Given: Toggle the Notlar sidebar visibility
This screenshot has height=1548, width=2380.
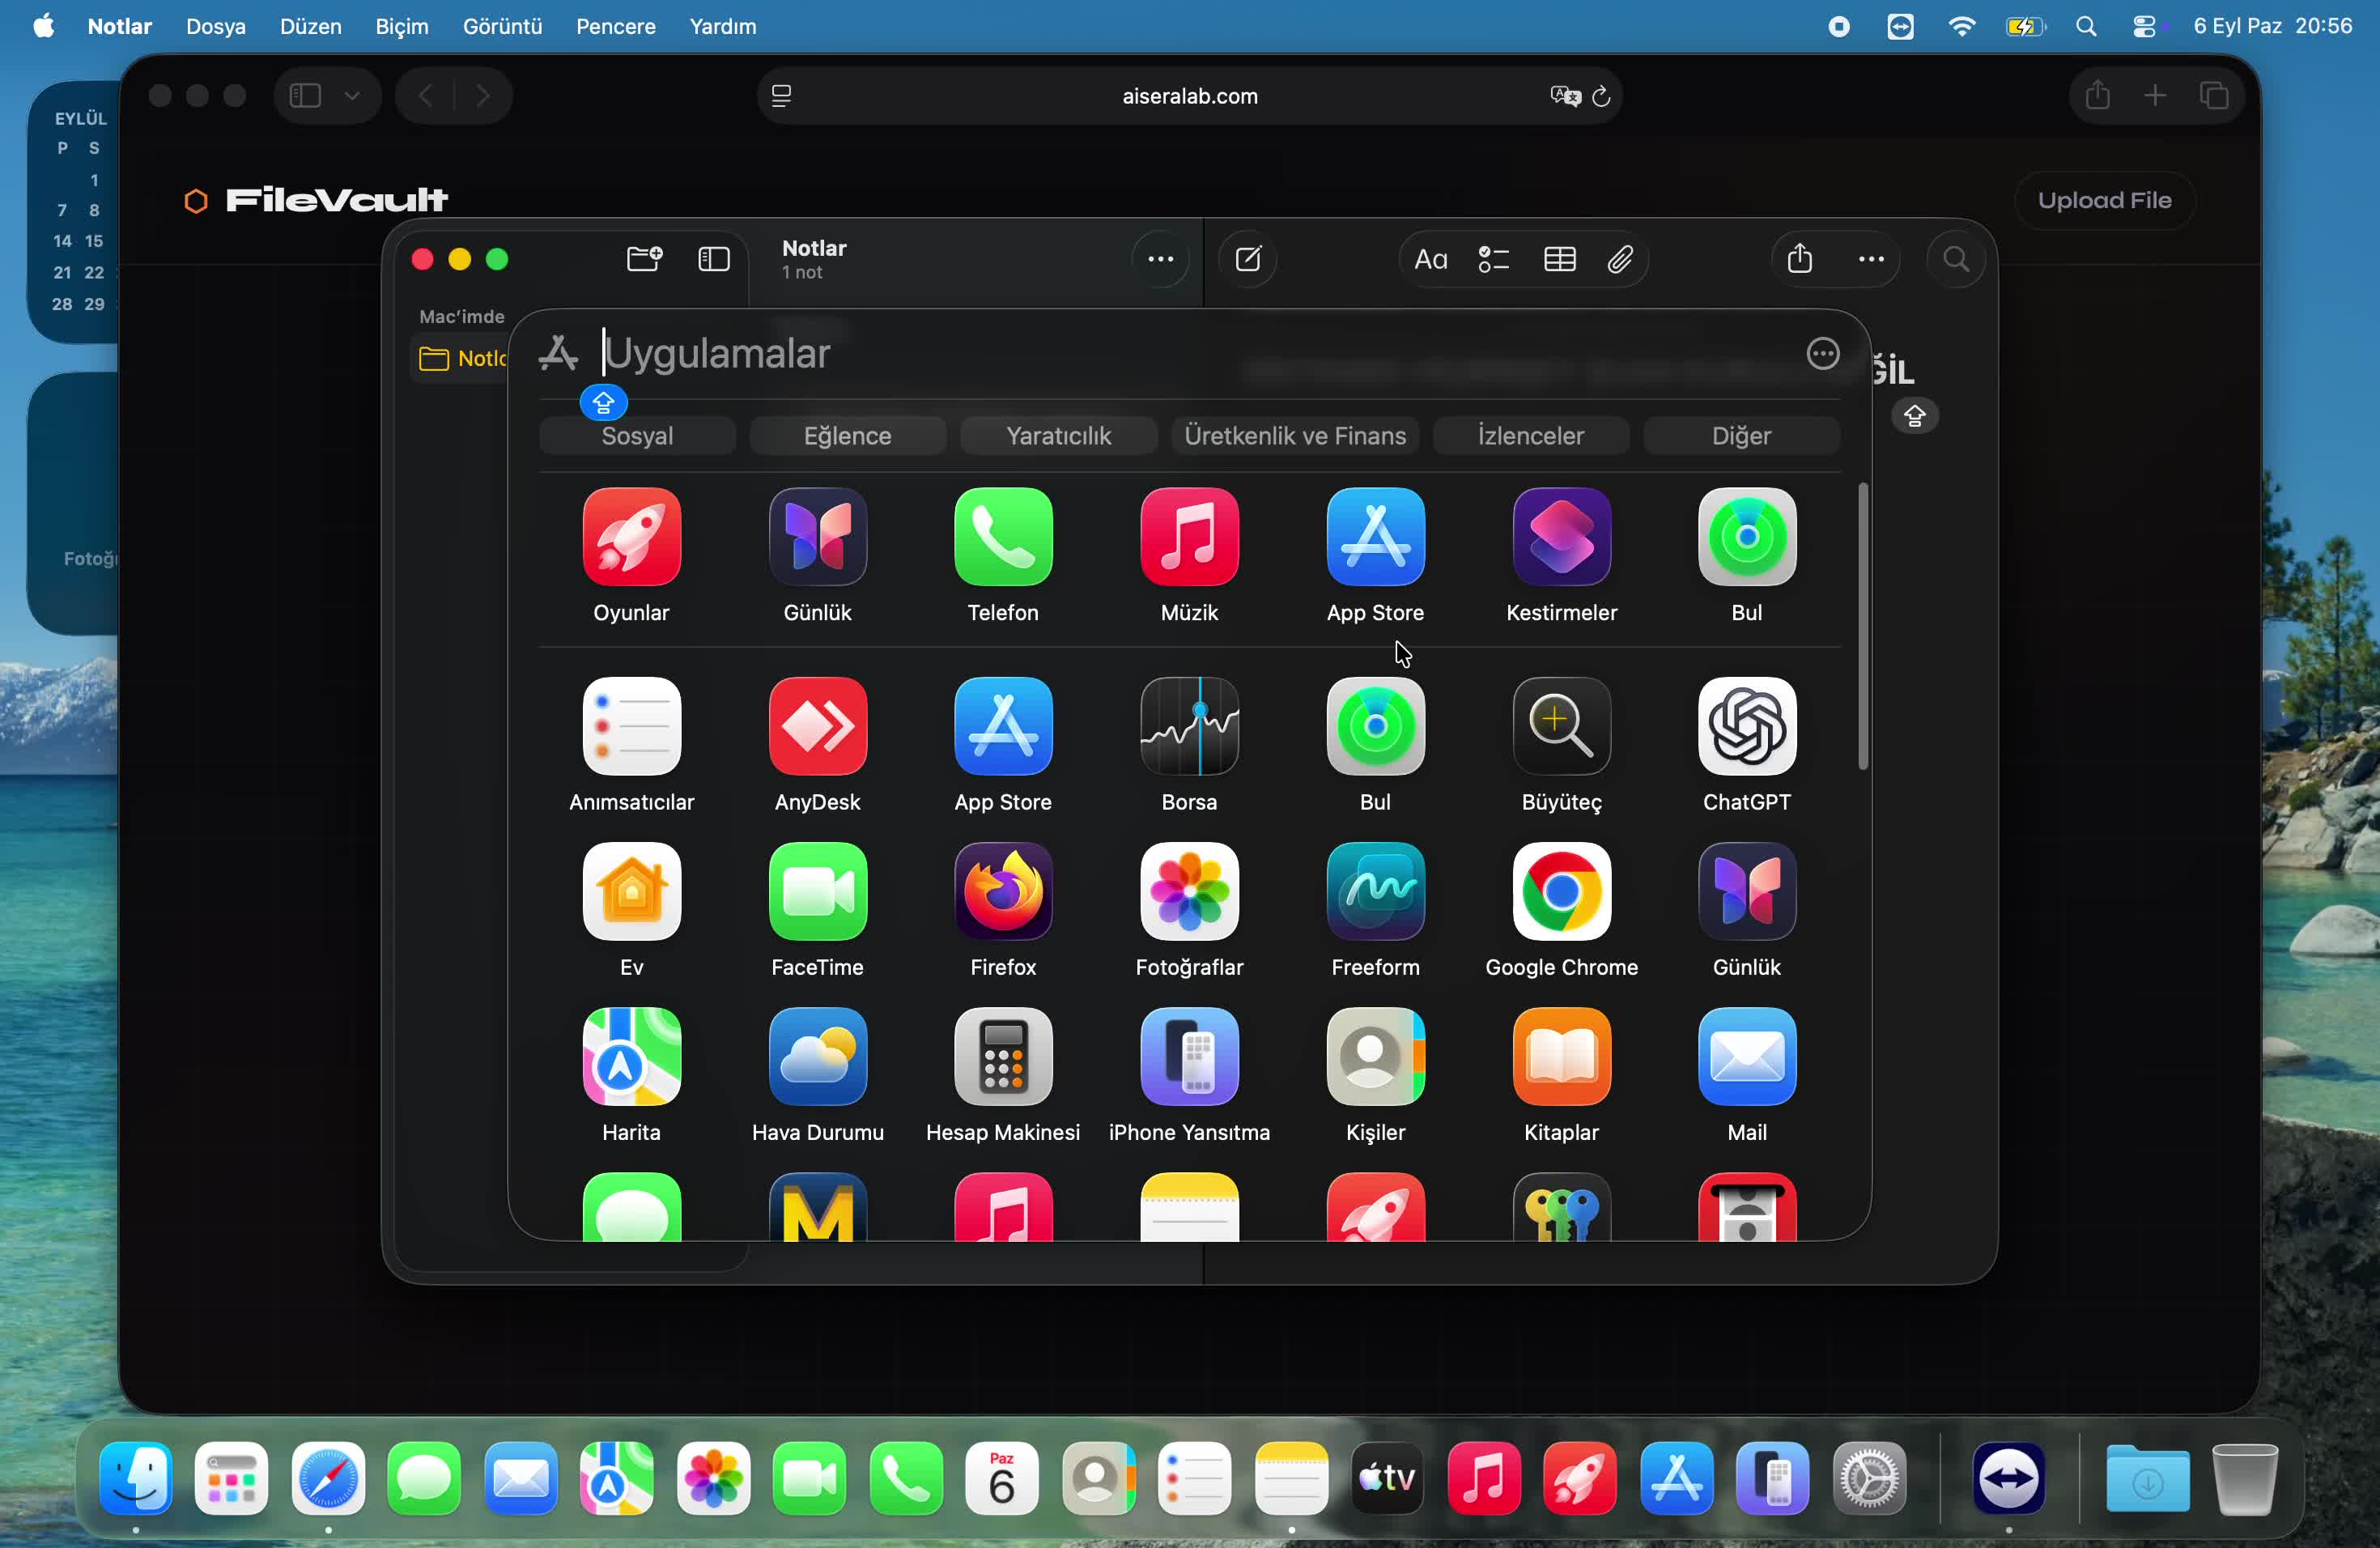Looking at the screenshot, I should [713, 260].
